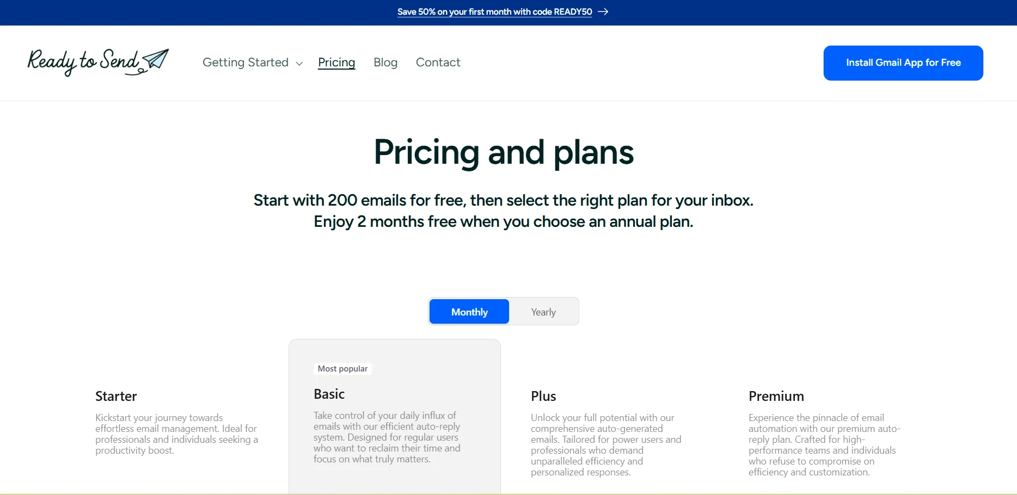Select the Starter plan title
Screen dimensions: 1017x495
[116, 396]
